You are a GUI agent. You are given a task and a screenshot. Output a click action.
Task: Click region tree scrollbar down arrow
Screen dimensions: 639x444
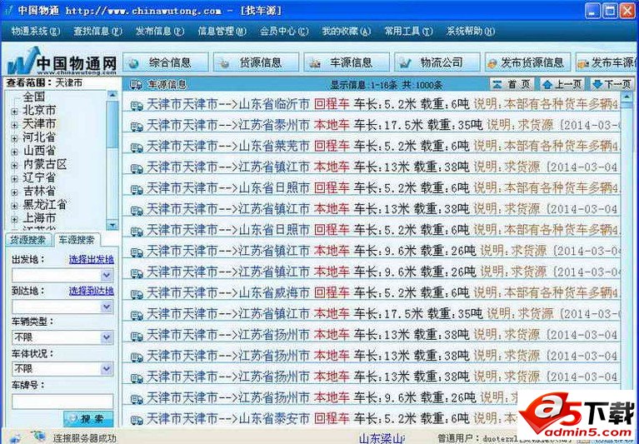click(112, 225)
